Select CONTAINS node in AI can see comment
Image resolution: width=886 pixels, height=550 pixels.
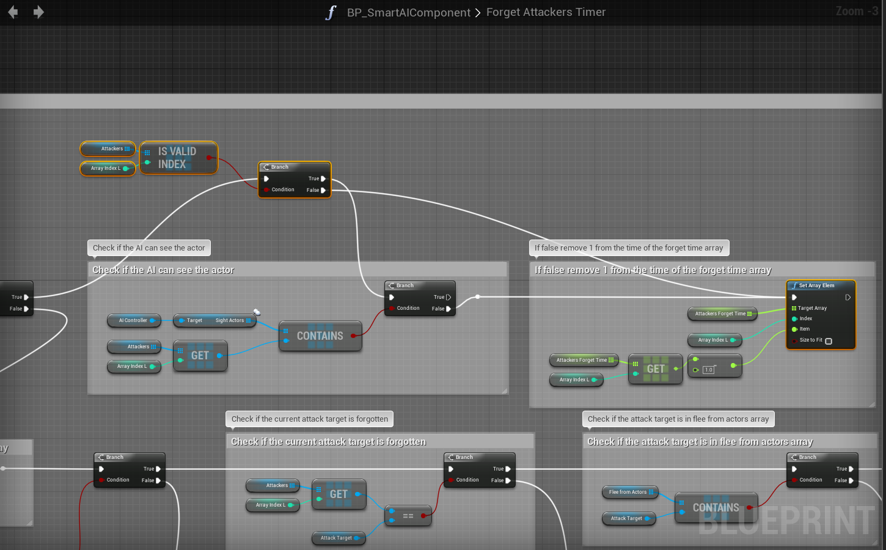click(x=320, y=335)
